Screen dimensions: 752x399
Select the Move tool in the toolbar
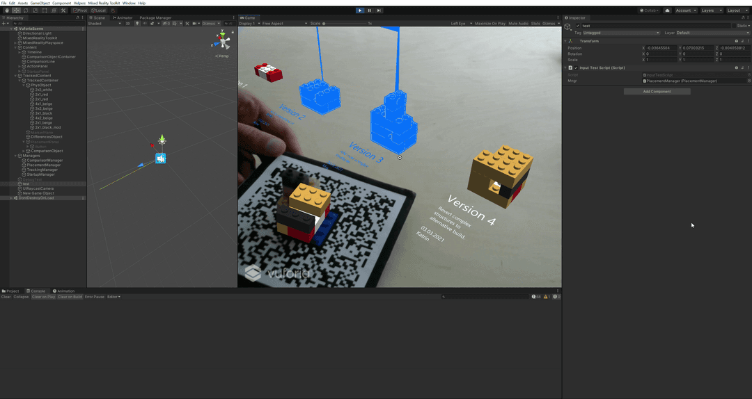(16, 10)
